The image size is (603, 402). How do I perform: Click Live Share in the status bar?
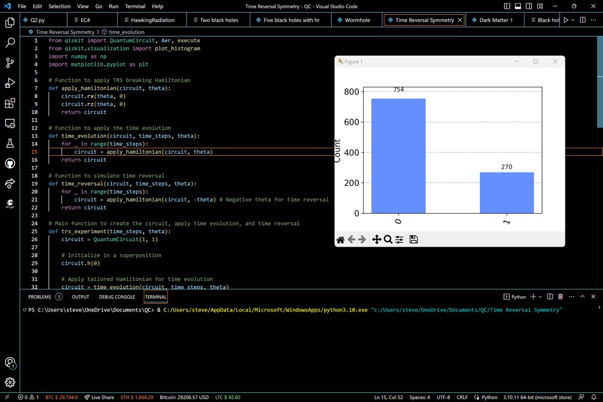point(99,397)
